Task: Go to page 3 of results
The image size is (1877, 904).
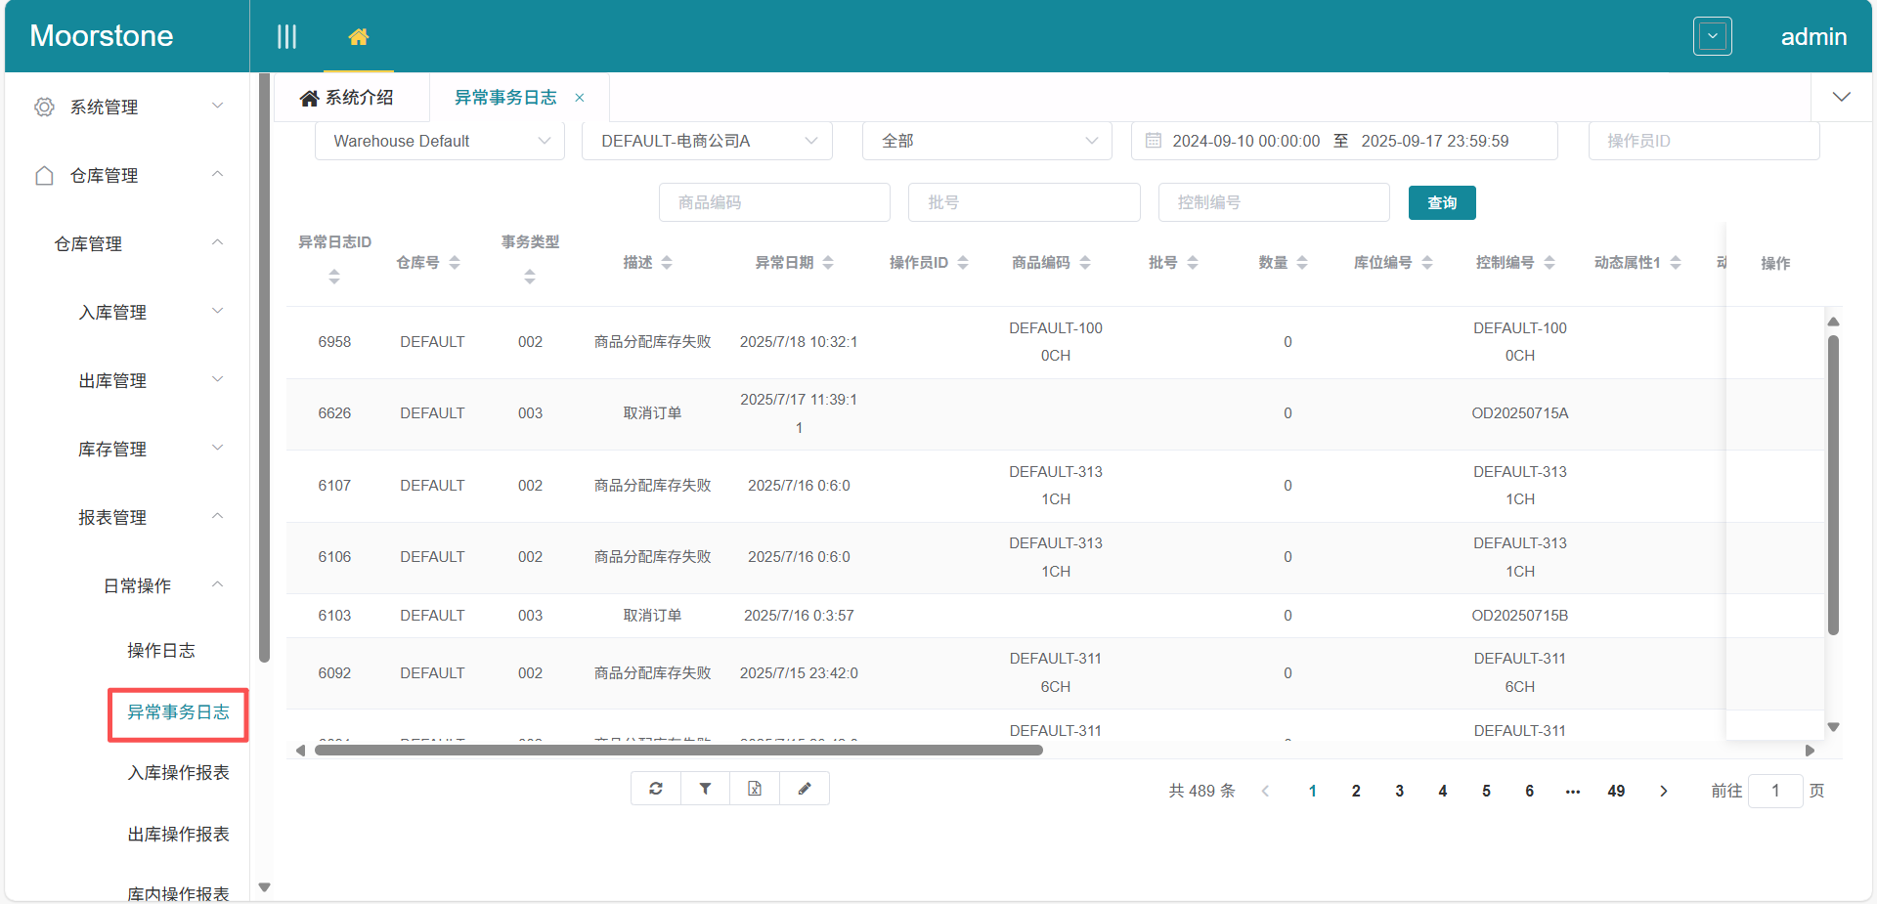Action: tap(1399, 791)
